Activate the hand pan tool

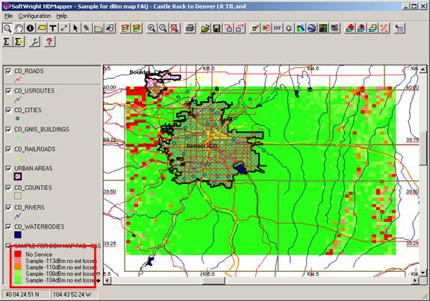point(19,28)
